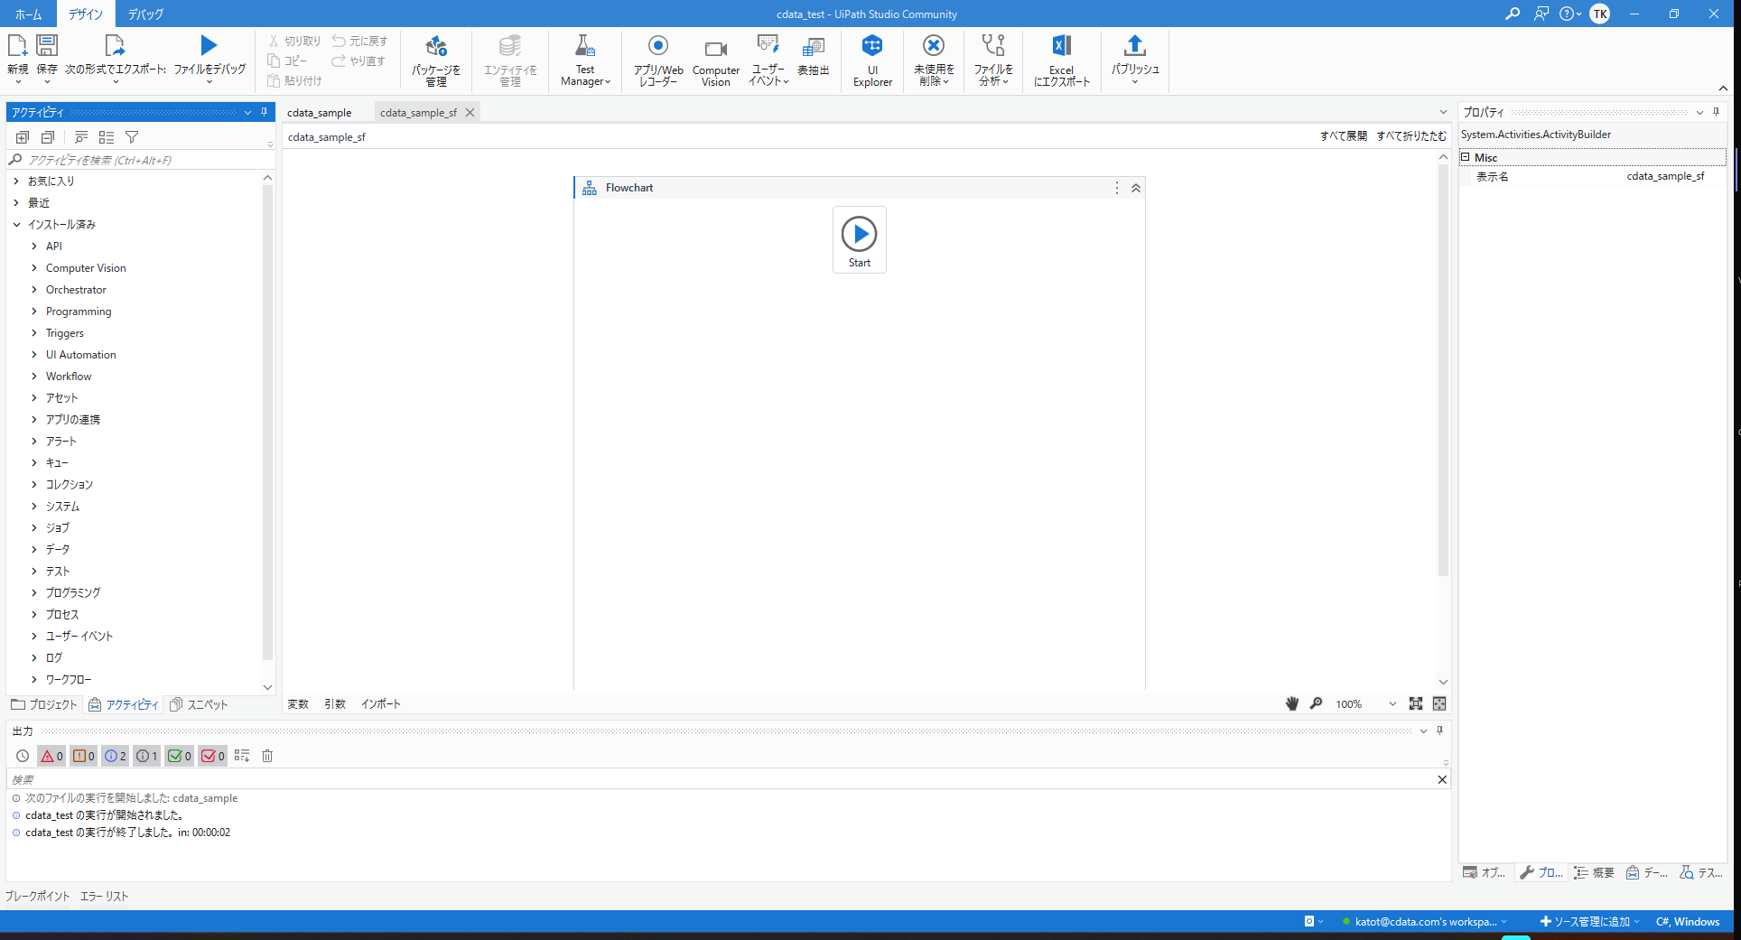
Task: Switch to ホーム ribbon tab
Action: point(28,14)
